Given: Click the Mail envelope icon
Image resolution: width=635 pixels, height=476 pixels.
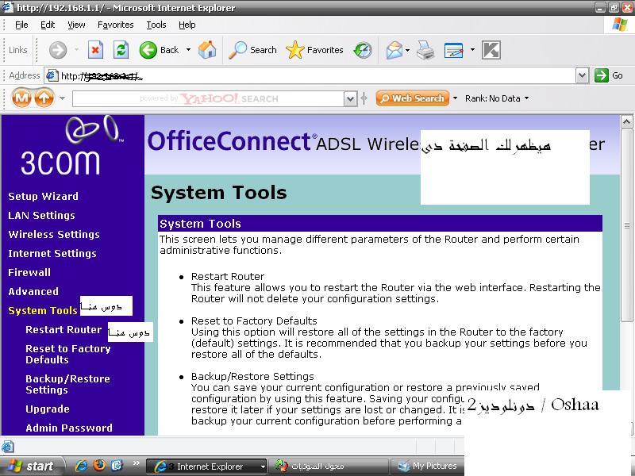Looking at the screenshot, I should point(394,50).
